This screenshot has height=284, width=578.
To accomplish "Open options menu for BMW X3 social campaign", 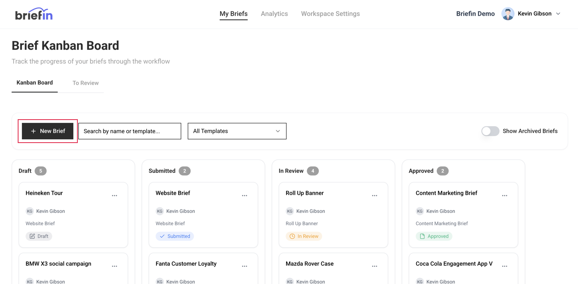I will pyautogui.click(x=114, y=266).
